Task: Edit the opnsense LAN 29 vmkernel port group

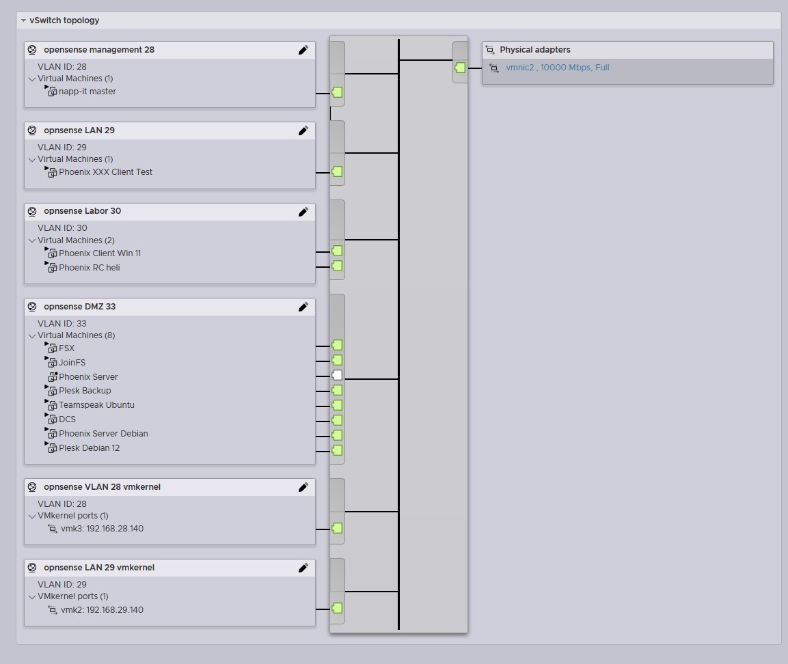Action: coord(303,568)
